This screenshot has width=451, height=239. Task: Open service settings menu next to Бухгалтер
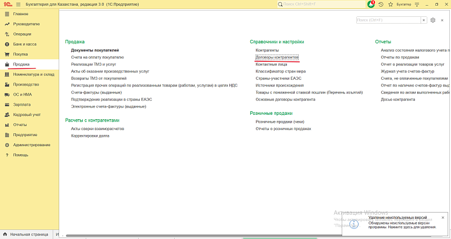pyautogui.click(x=417, y=4)
